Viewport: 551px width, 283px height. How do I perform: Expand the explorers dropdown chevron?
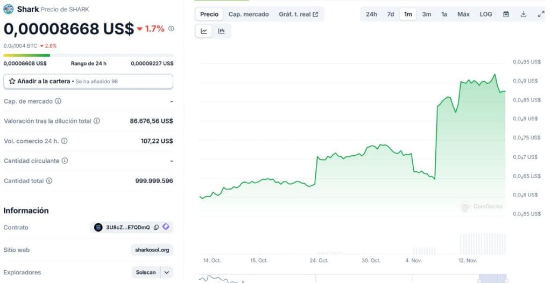point(167,272)
